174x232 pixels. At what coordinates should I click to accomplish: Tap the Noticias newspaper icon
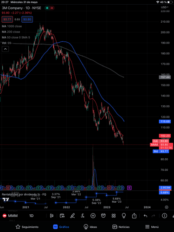tap(115, 227)
